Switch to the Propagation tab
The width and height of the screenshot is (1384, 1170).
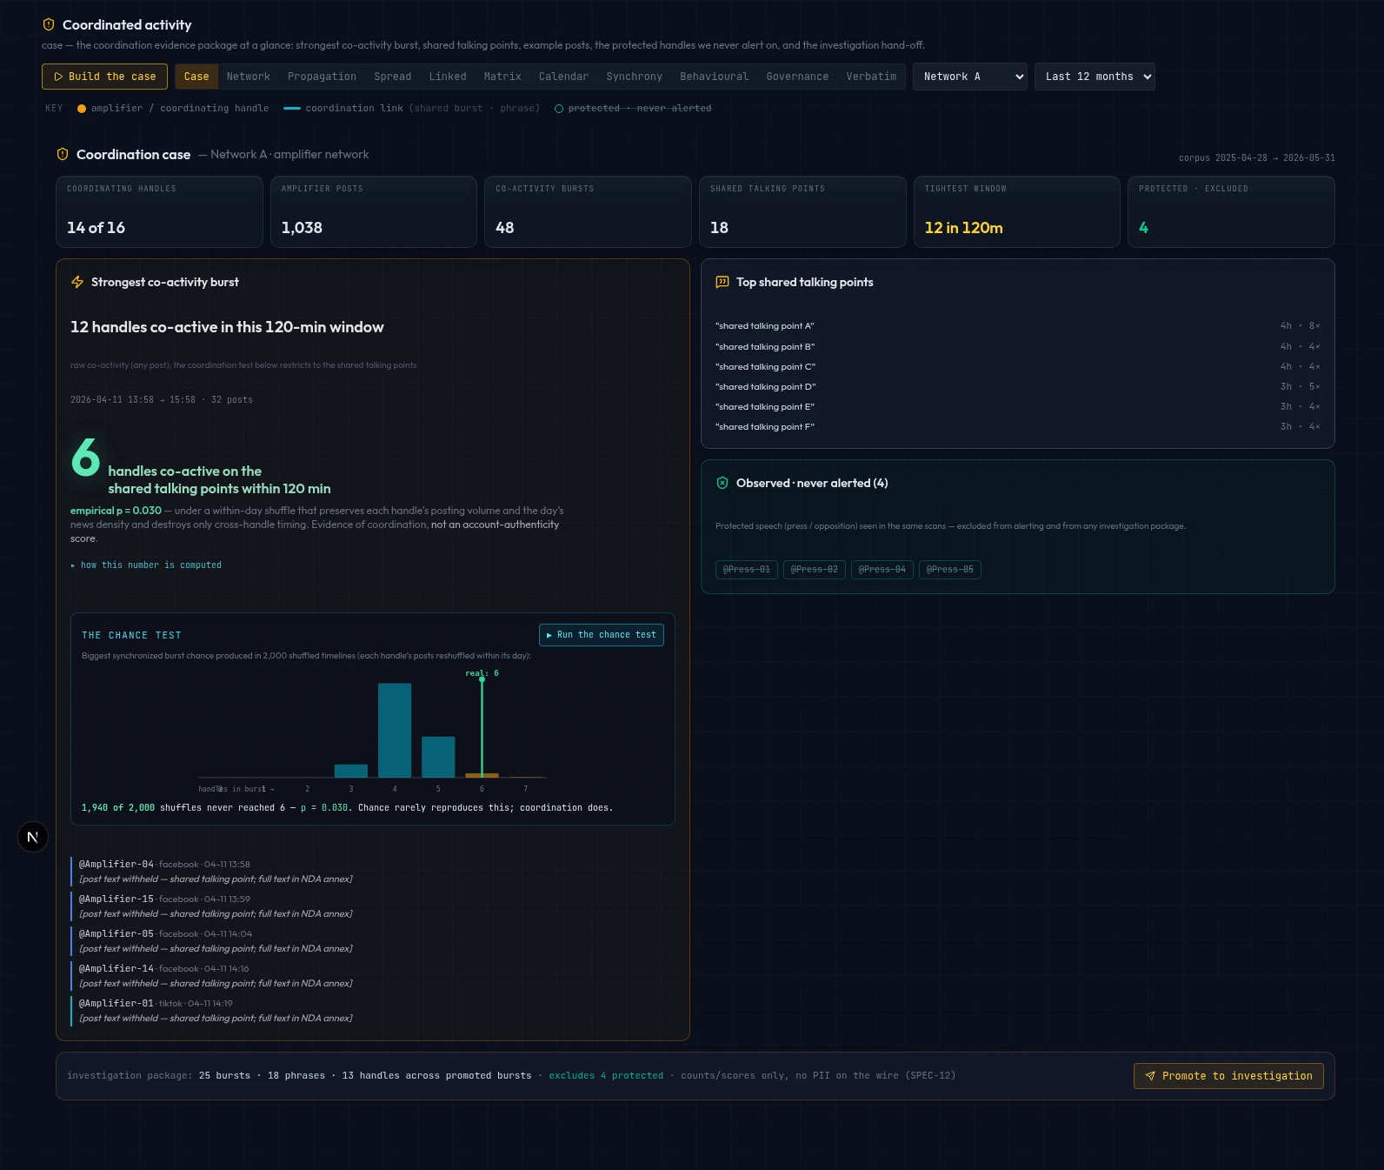(322, 77)
